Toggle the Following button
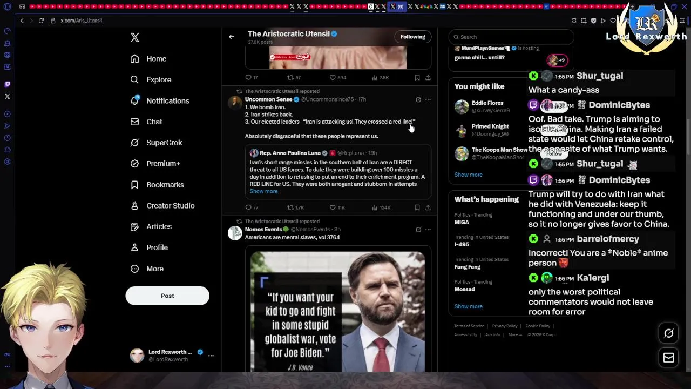Image resolution: width=691 pixels, height=389 pixels. [x=413, y=37]
